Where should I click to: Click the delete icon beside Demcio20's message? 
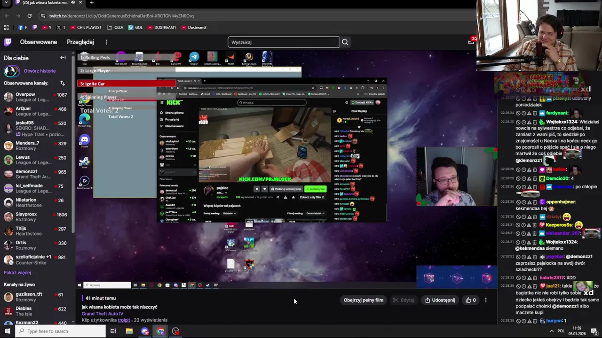tap(535, 178)
